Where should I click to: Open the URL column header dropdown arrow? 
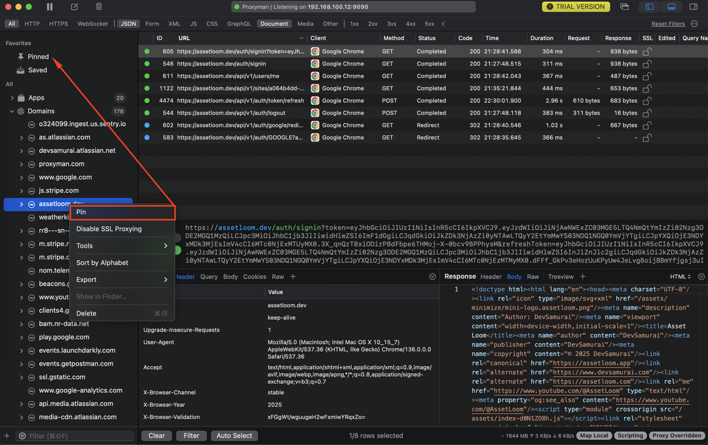click(301, 38)
